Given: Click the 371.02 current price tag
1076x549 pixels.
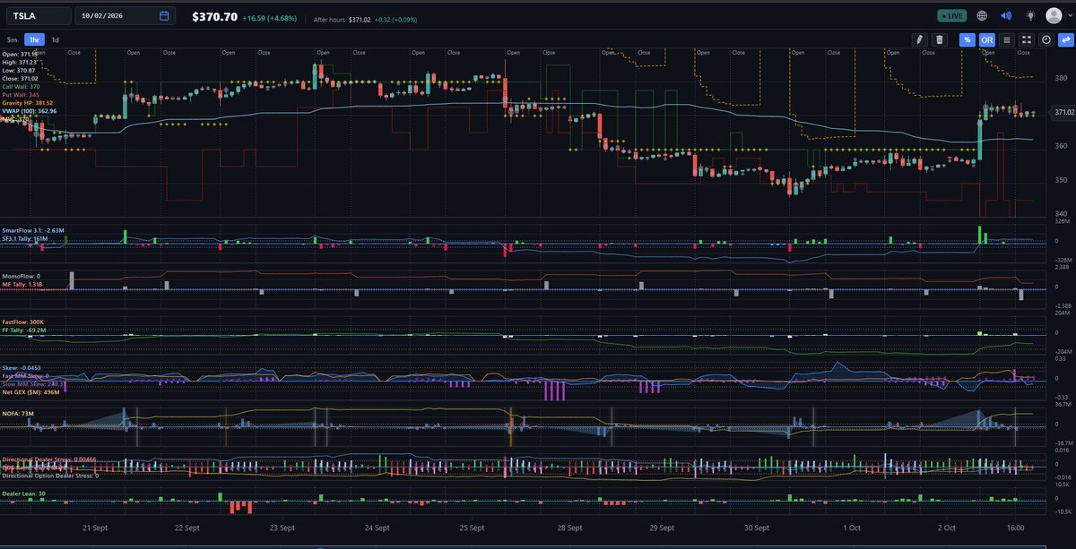Looking at the screenshot, I should (x=1064, y=112).
